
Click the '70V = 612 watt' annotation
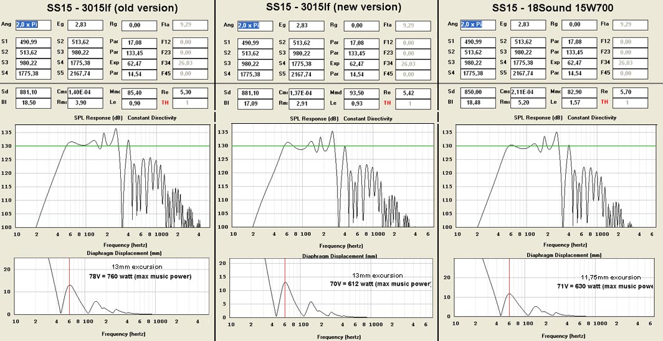click(380, 284)
